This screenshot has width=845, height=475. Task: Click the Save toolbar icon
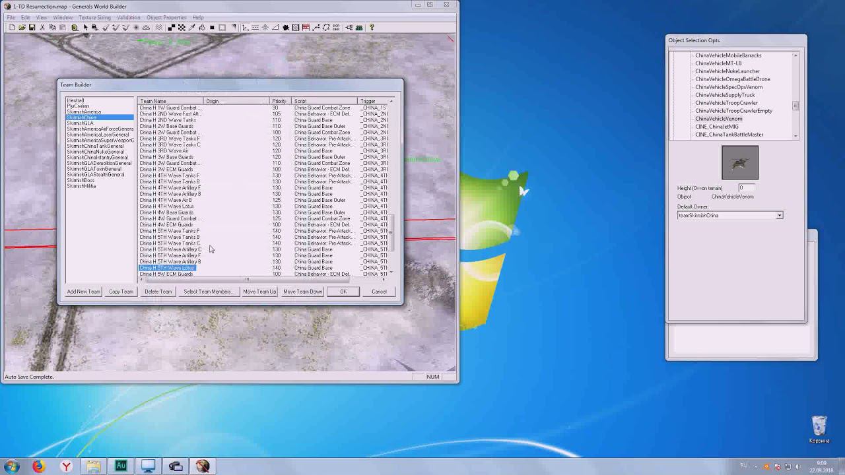(x=32, y=28)
